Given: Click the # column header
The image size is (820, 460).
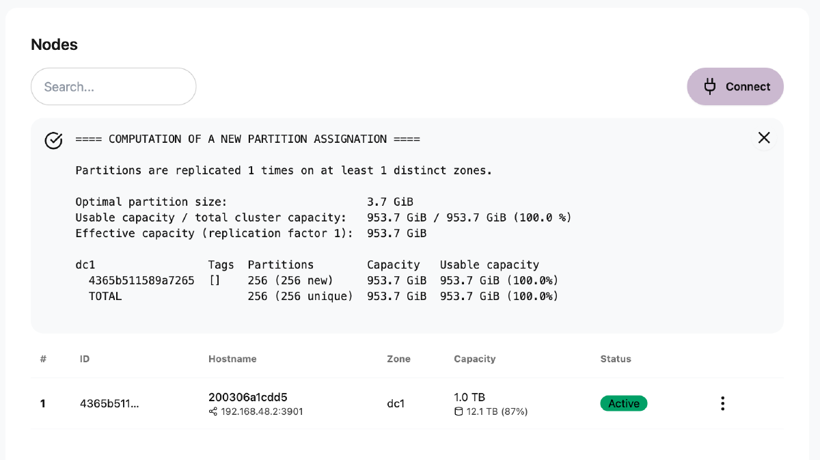Looking at the screenshot, I should [43, 359].
